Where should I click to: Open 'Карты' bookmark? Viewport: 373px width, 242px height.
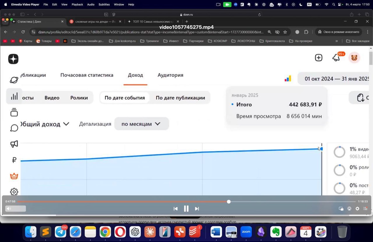(25, 41)
